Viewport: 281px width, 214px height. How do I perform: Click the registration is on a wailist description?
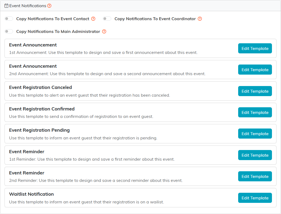(x=86, y=202)
